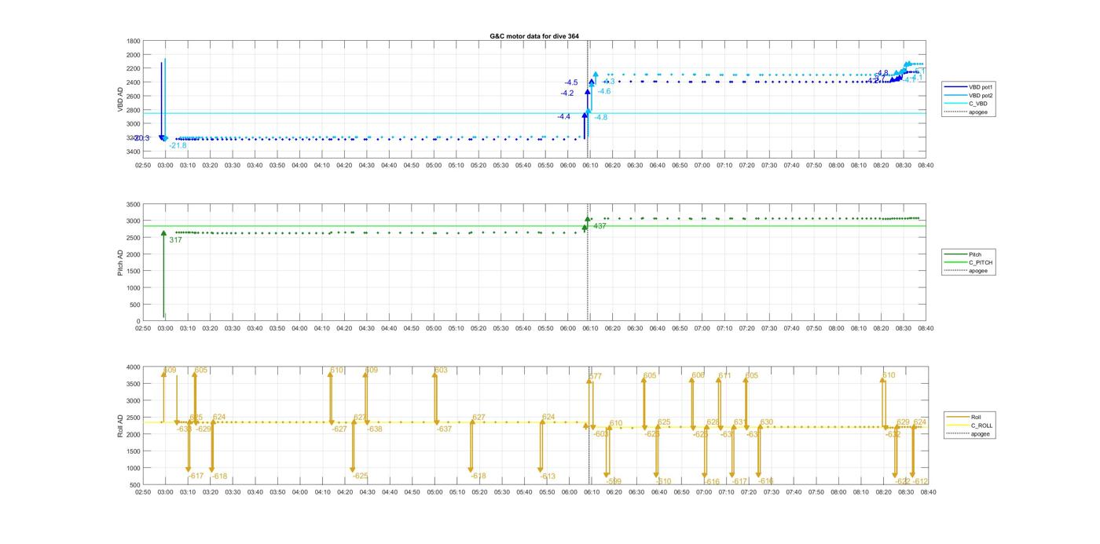Click the '-627' label in Roll plot
The image size is (1100, 544).
pos(339,429)
